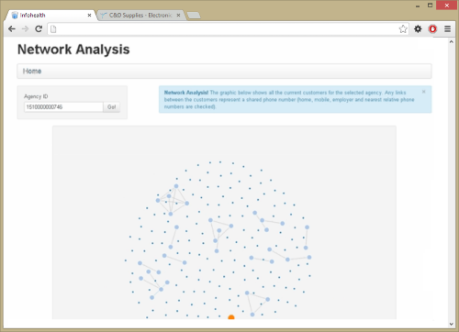Image resolution: width=459 pixels, height=332 pixels.
Task: Click the Network Analysis heading
Action: [73, 50]
